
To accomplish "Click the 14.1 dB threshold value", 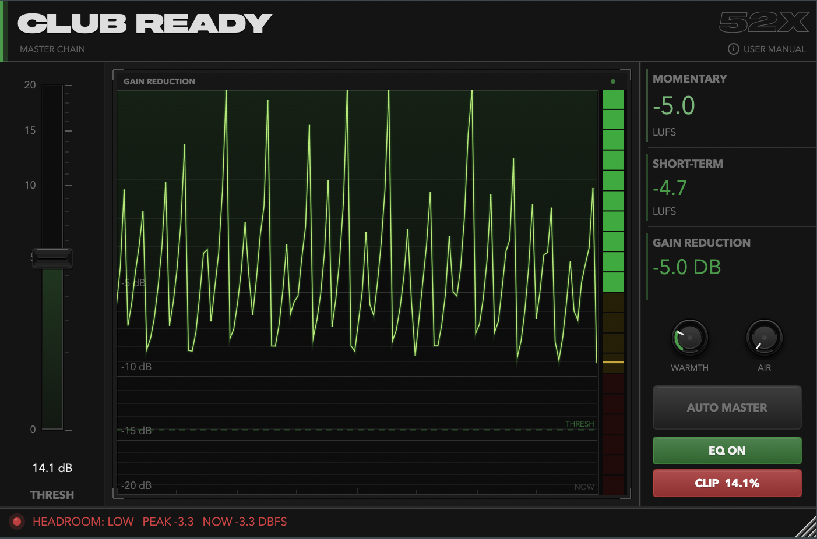I will (52, 468).
